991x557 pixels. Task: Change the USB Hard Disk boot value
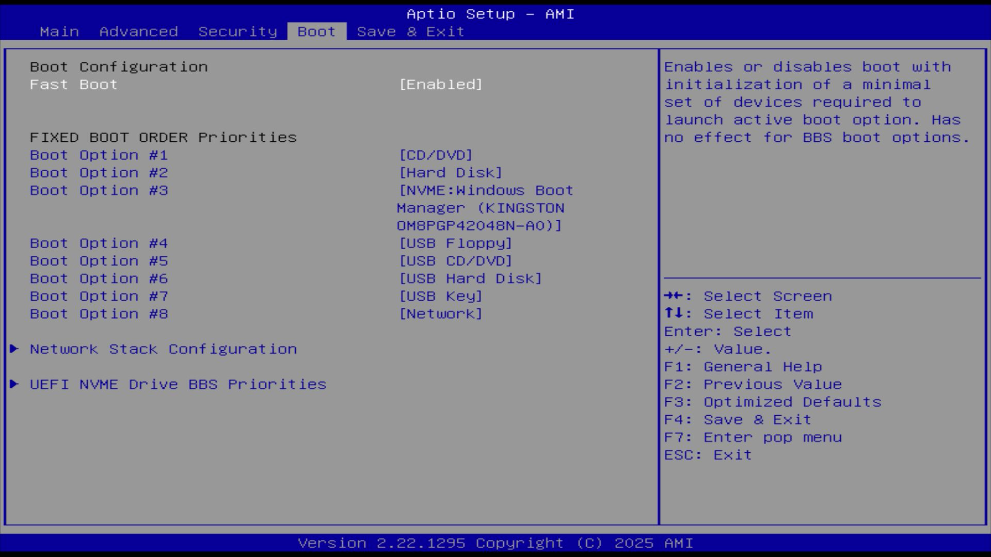pos(470,278)
